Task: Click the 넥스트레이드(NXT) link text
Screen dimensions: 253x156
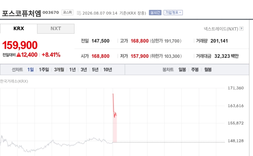Action: pos(221,29)
